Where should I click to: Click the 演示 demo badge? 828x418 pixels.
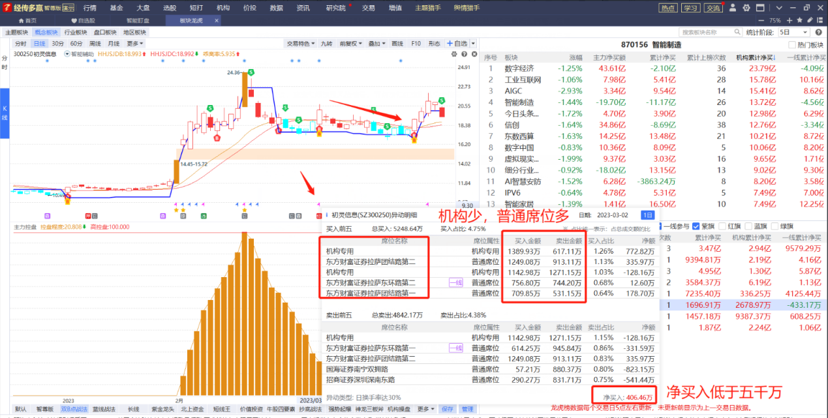(x=68, y=8)
